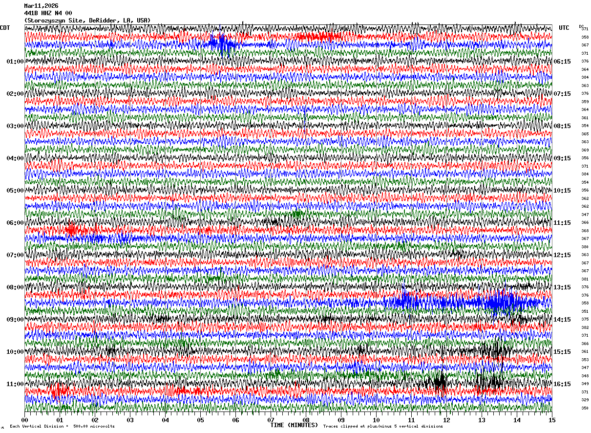Select minute tick label 00 on time axis
This screenshot has height=433, width=591.
[x=25, y=420]
